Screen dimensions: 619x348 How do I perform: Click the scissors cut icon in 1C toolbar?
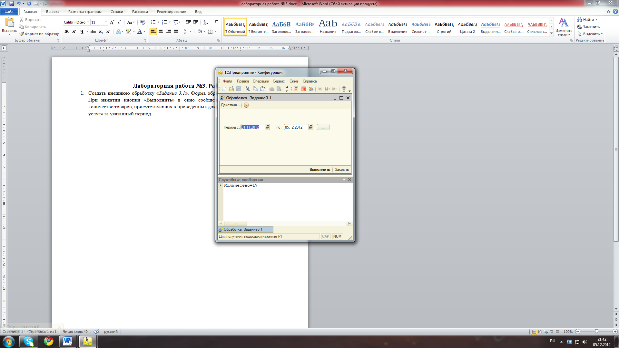tap(248, 89)
